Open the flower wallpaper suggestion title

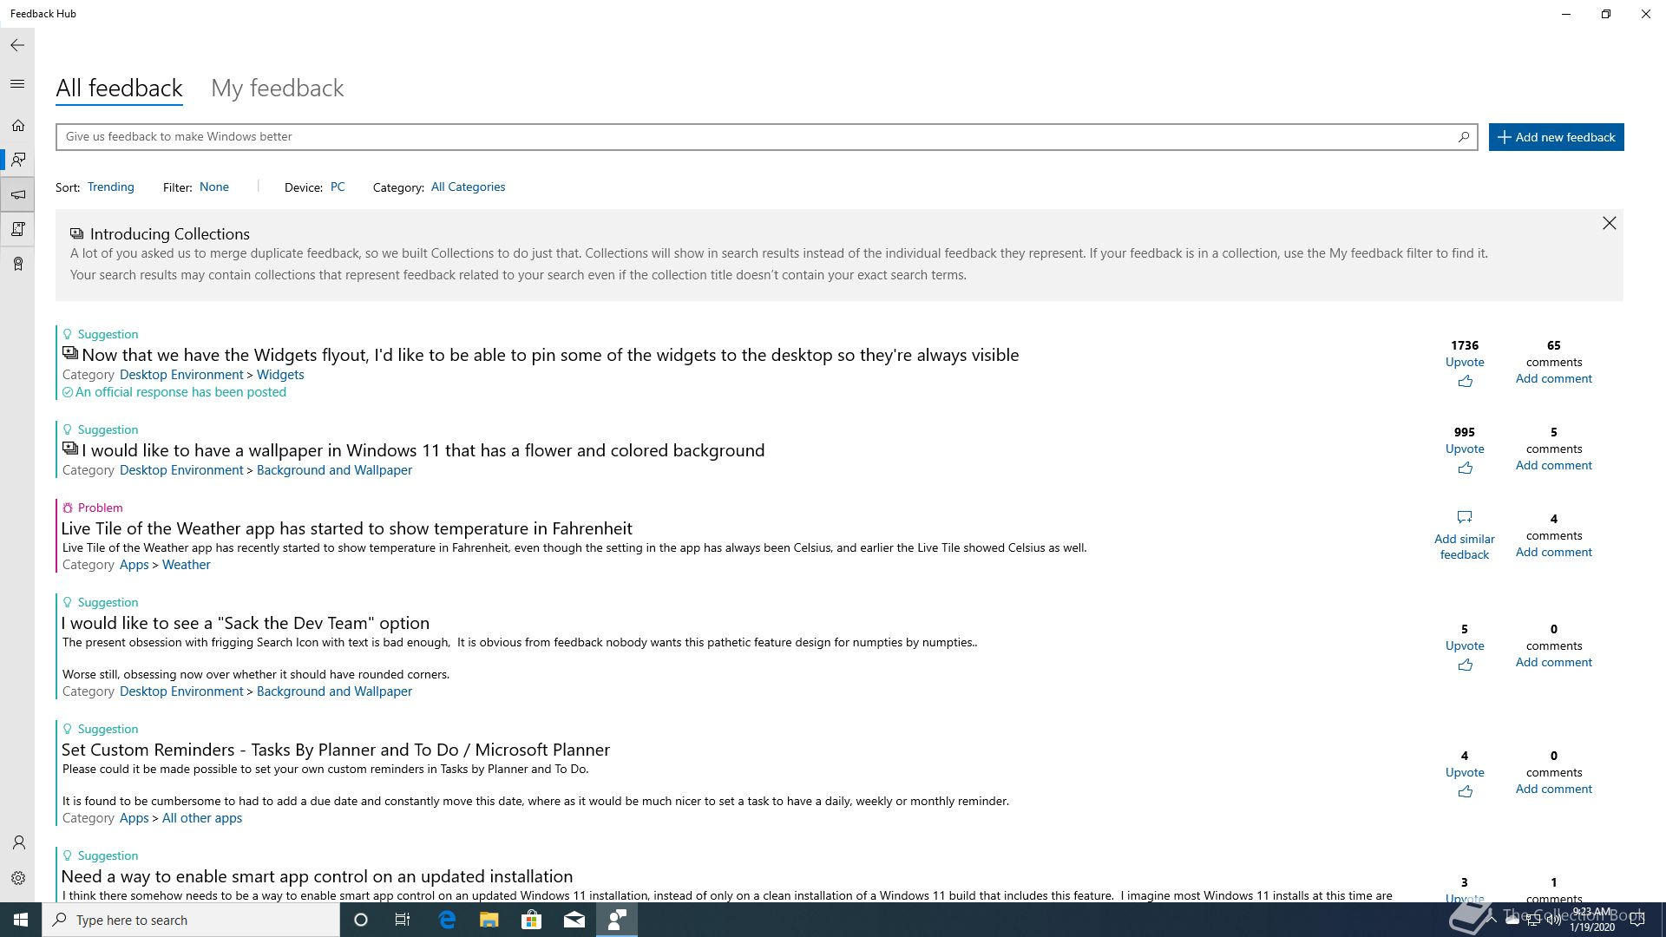tap(423, 450)
